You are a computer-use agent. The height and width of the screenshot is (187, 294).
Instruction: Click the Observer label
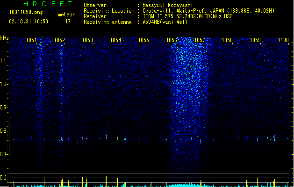click(x=95, y=5)
